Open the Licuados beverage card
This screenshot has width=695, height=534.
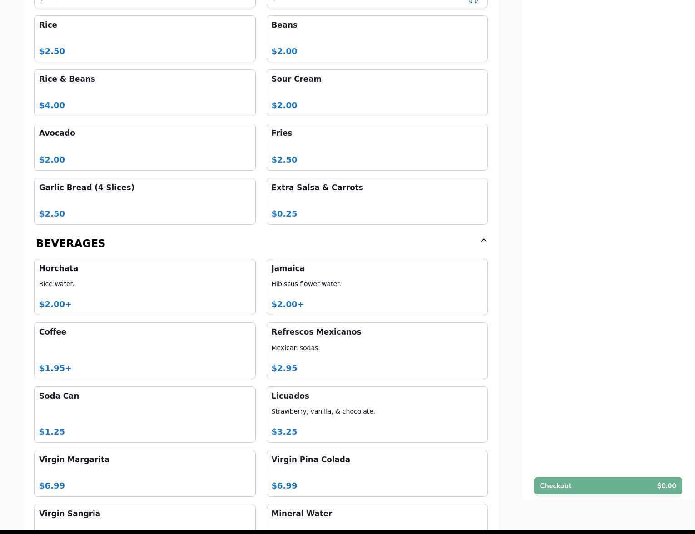pyautogui.click(x=377, y=415)
